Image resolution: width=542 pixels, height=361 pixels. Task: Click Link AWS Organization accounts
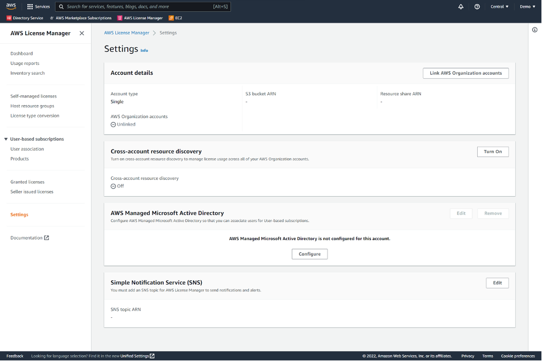coord(465,73)
